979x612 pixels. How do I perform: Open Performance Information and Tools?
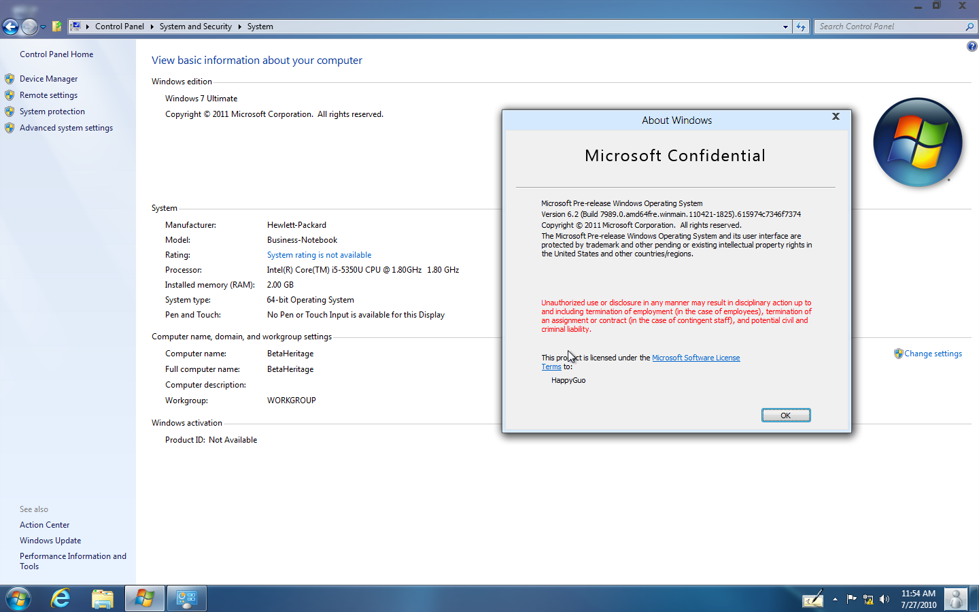tap(73, 561)
